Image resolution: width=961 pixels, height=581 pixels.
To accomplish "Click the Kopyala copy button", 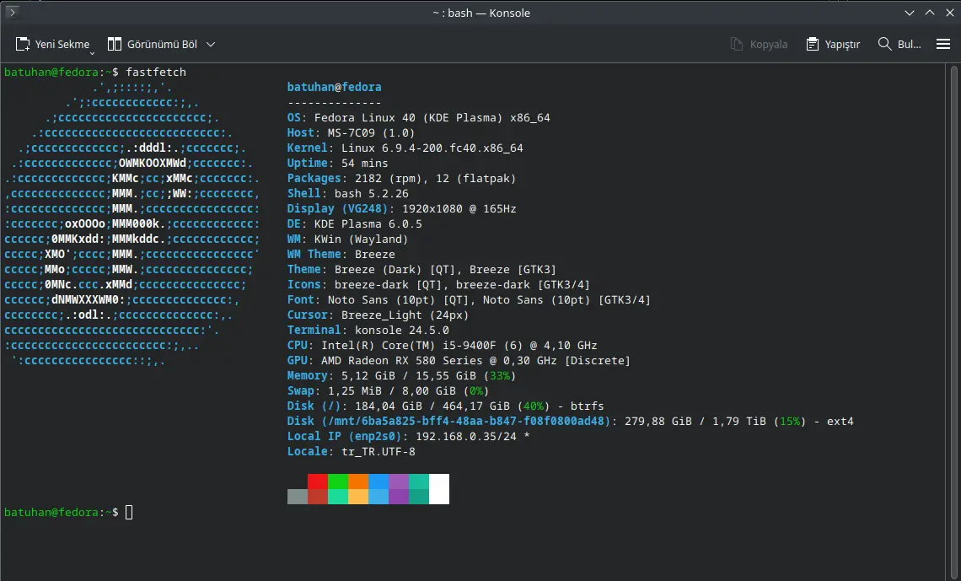I will 759,44.
